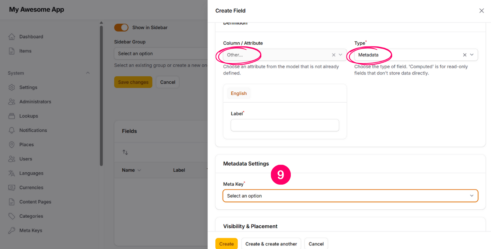Viewport: 491px width, 249px height.
Task: Open Administrators in the sidebar menu
Action: [35, 102]
